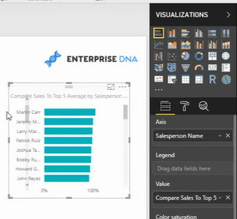237x219 pixels.
Task: Open Compare Sales To Top 5 dropdown
Action: coord(220,198)
